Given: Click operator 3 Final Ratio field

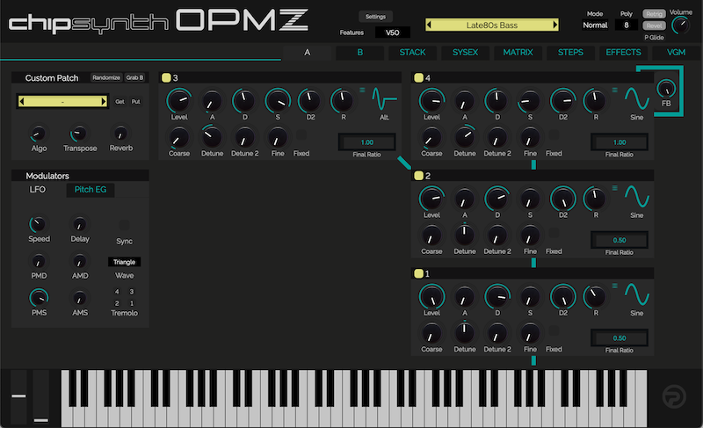Looking at the screenshot, I should [x=366, y=142].
